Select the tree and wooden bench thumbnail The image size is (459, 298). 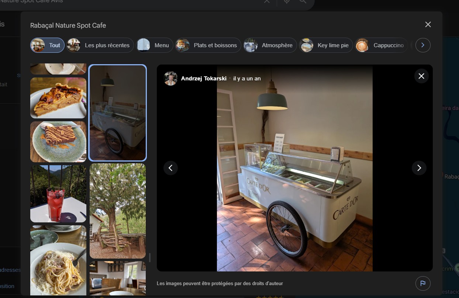118,211
